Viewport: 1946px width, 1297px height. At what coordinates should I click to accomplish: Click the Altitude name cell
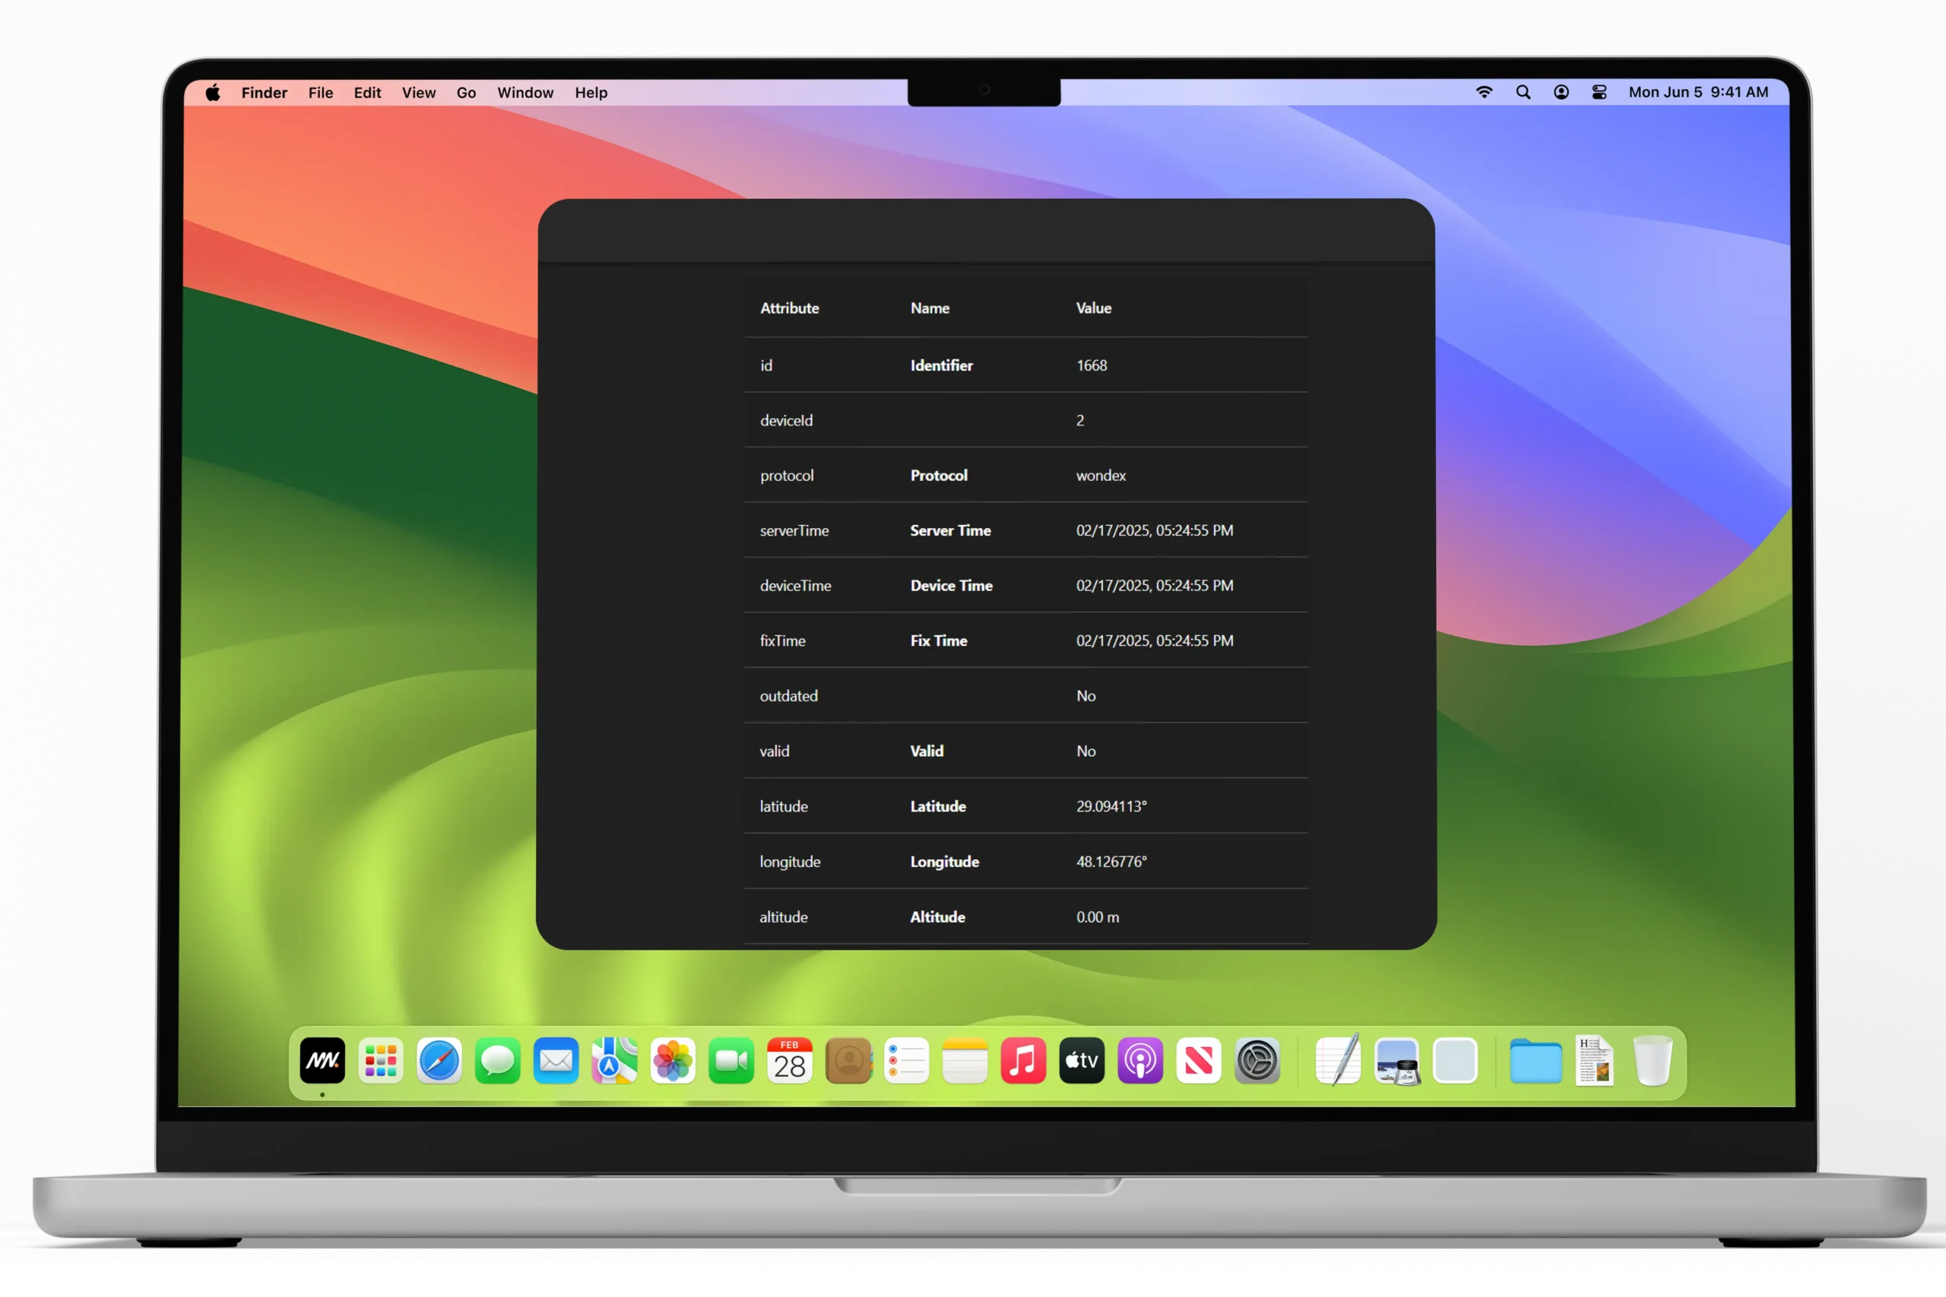(937, 916)
